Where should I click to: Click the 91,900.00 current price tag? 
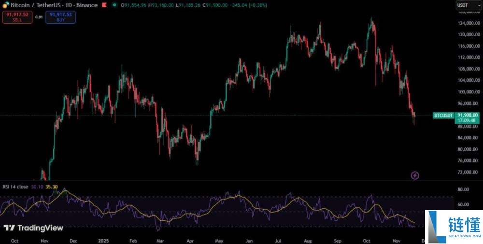(x=468, y=115)
